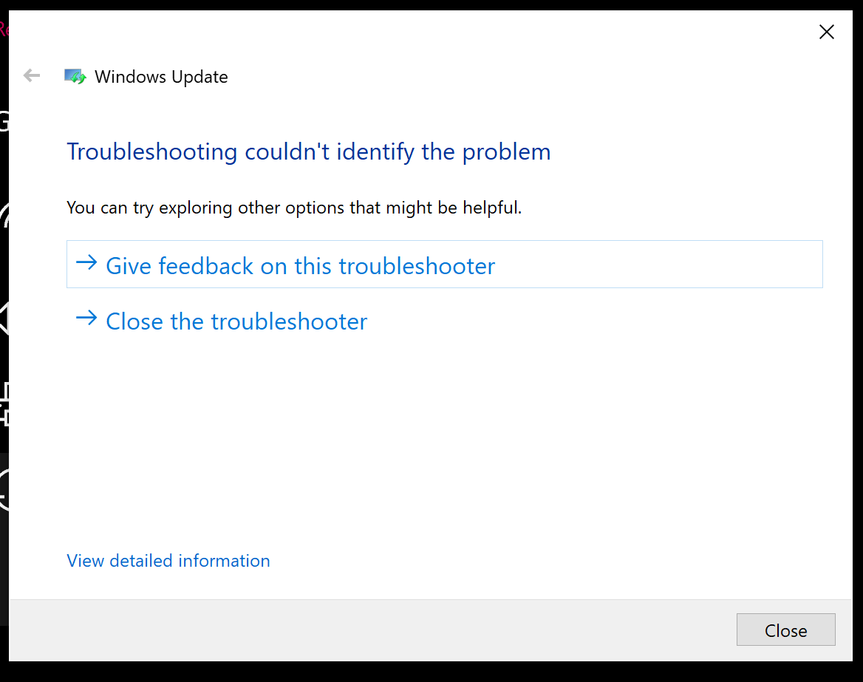The width and height of the screenshot is (863, 682).
Task: Click the partially hidden speaker icon behind the dialog
Action: click(4, 318)
